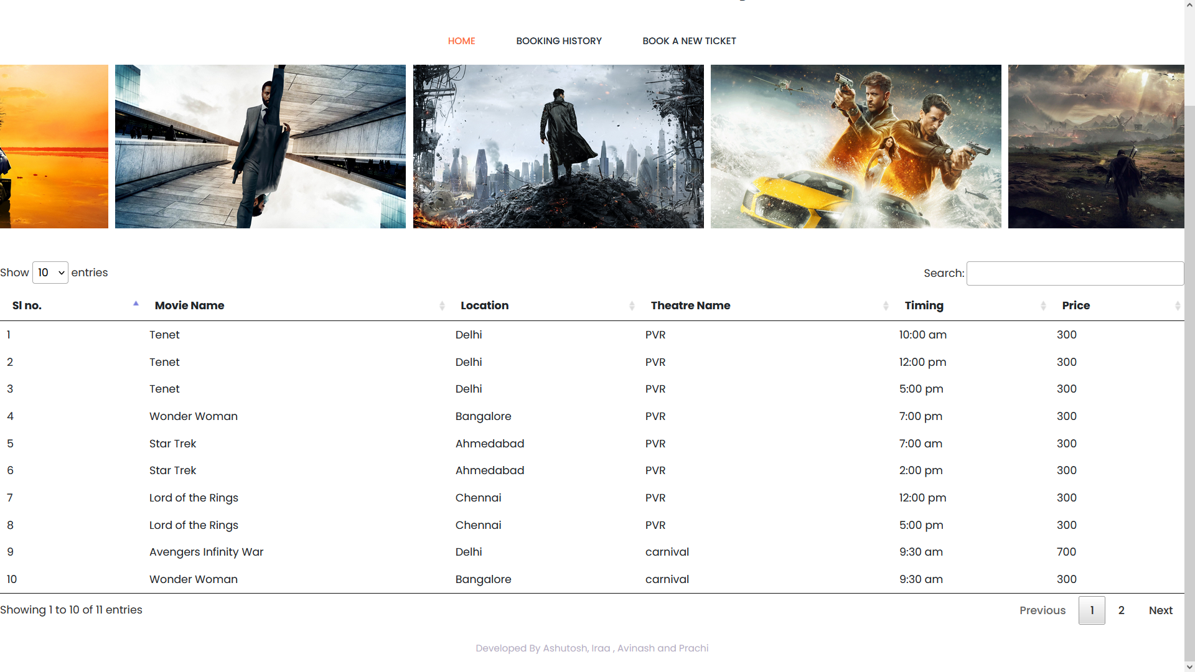1195x672 pixels.
Task: Sort by the Theatre Name sort arrows
Action: pos(885,306)
